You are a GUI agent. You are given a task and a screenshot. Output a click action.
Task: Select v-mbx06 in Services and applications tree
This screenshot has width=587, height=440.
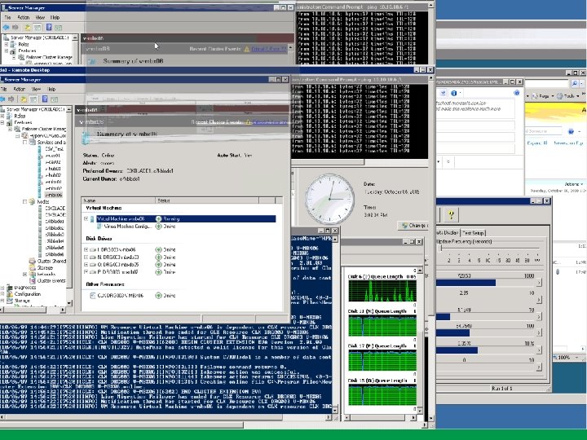coord(54,195)
